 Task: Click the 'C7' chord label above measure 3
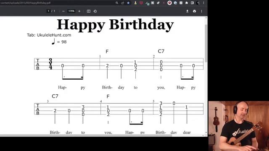[x=55, y=96]
